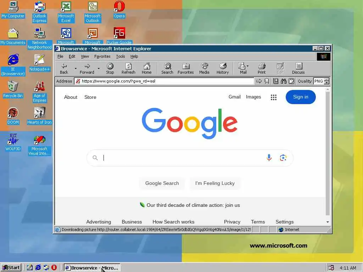Open How Search works footer link
This screenshot has height=272, width=363.
pyautogui.click(x=173, y=222)
